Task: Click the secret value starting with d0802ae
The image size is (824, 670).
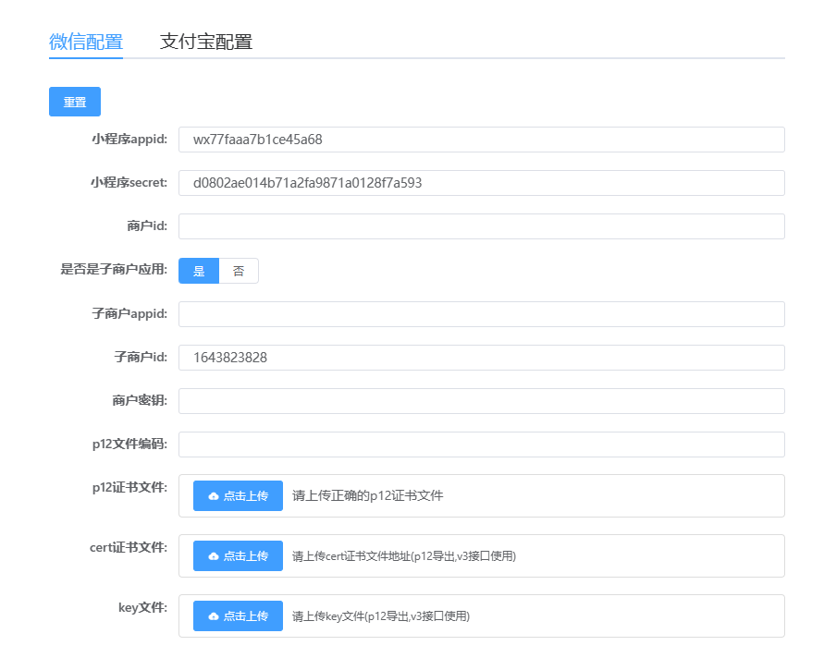Action: pos(303,183)
